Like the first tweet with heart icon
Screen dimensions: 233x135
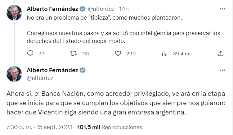click(x=118, y=54)
